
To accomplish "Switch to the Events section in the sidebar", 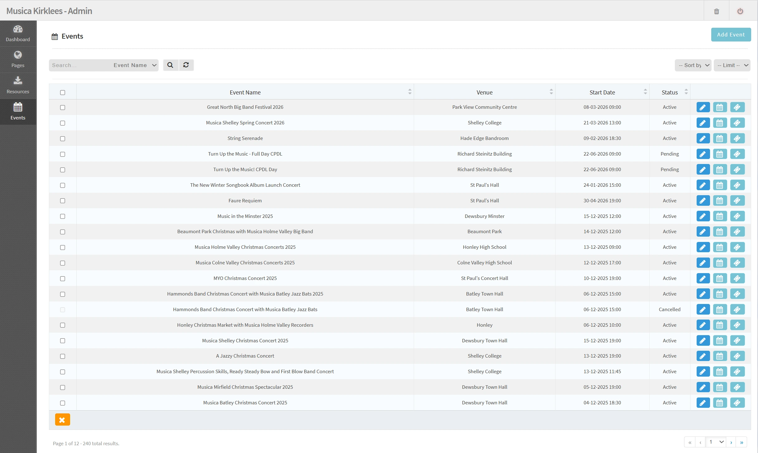I will coord(18,112).
